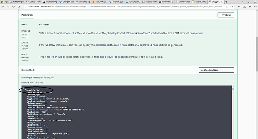Open the browser Settings and more menu
Viewport: 258px width, 139px height.
[255, 7]
